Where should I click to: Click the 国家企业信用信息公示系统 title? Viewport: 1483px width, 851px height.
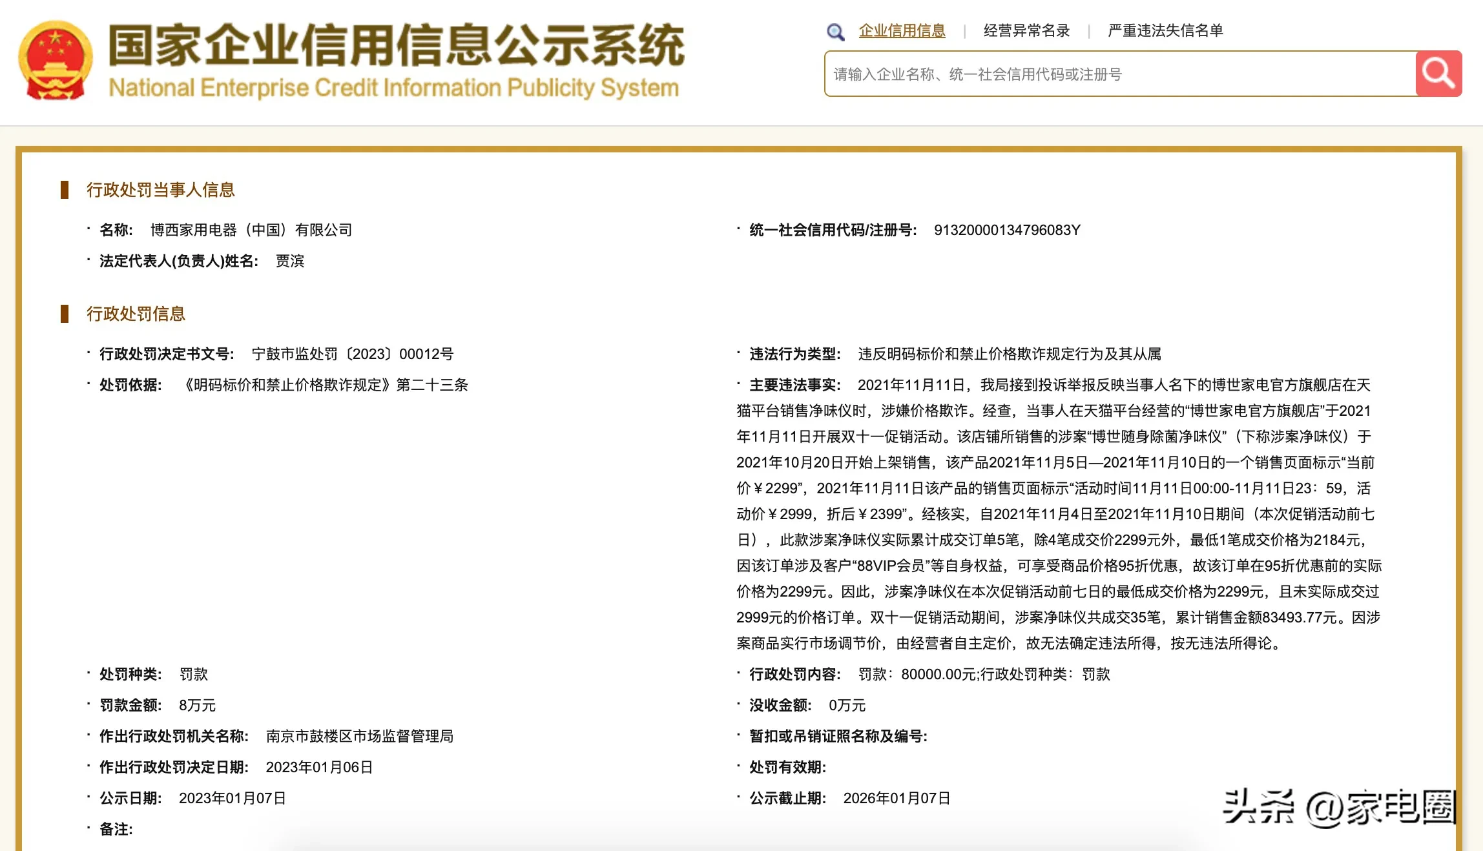395,45
